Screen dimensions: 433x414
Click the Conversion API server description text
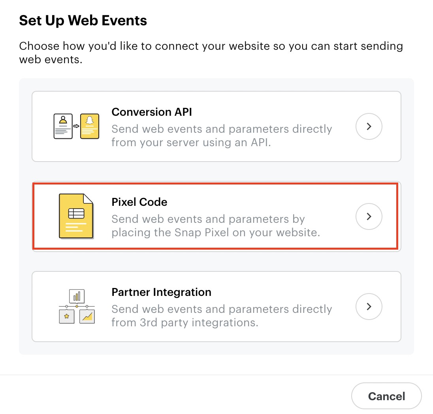[x=222, y=135]
